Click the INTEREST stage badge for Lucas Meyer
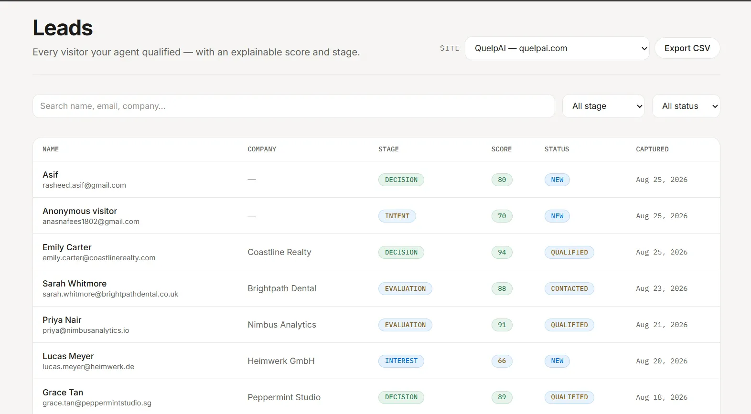 click(x=401, y=361)
